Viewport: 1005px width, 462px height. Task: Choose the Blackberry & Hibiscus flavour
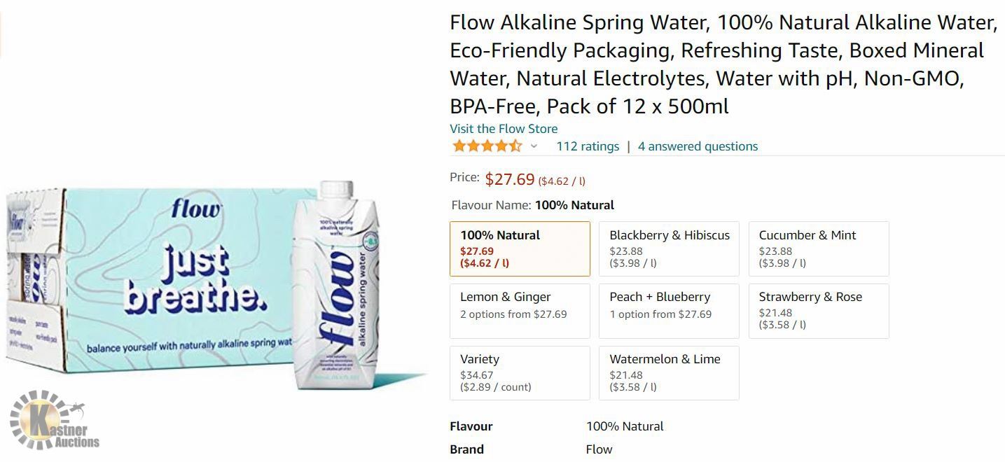(x=669, y=248)
